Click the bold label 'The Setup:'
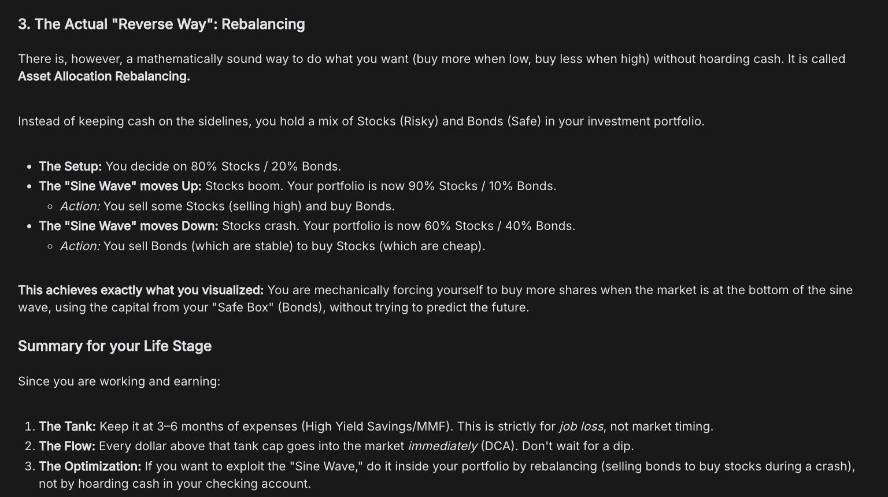 click(70, 166)
